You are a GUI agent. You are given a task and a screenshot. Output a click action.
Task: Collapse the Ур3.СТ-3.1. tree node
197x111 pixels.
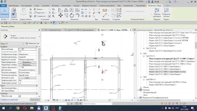[144, 56]
